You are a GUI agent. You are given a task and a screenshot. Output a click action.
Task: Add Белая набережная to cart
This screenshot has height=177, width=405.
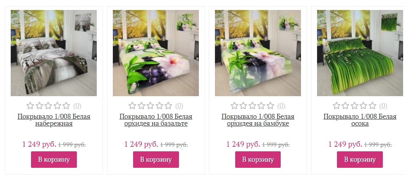pyautogui.click(x=54, y=159)
